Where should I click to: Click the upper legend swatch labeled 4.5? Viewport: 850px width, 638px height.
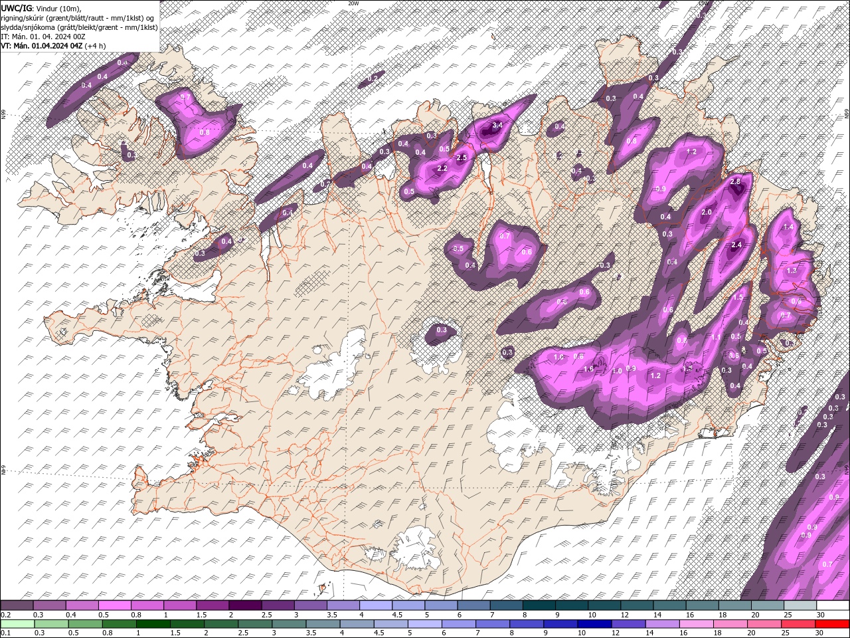coord(408,605)
